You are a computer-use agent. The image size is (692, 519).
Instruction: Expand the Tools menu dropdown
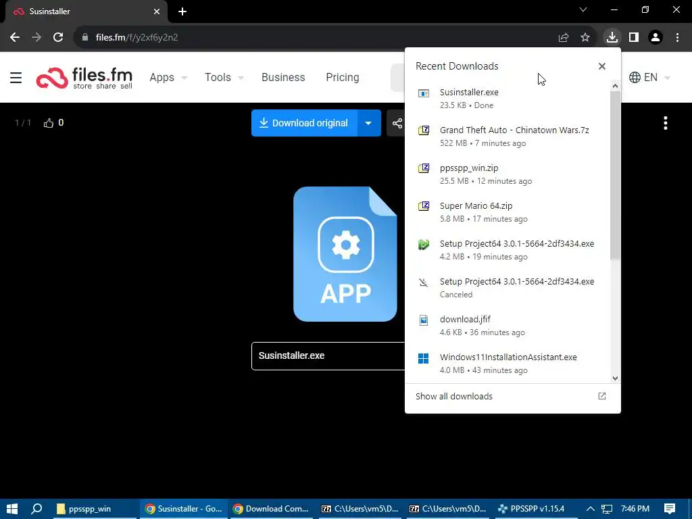(241, 78)
